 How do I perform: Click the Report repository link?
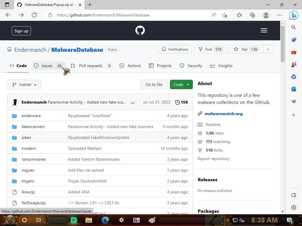214,159
